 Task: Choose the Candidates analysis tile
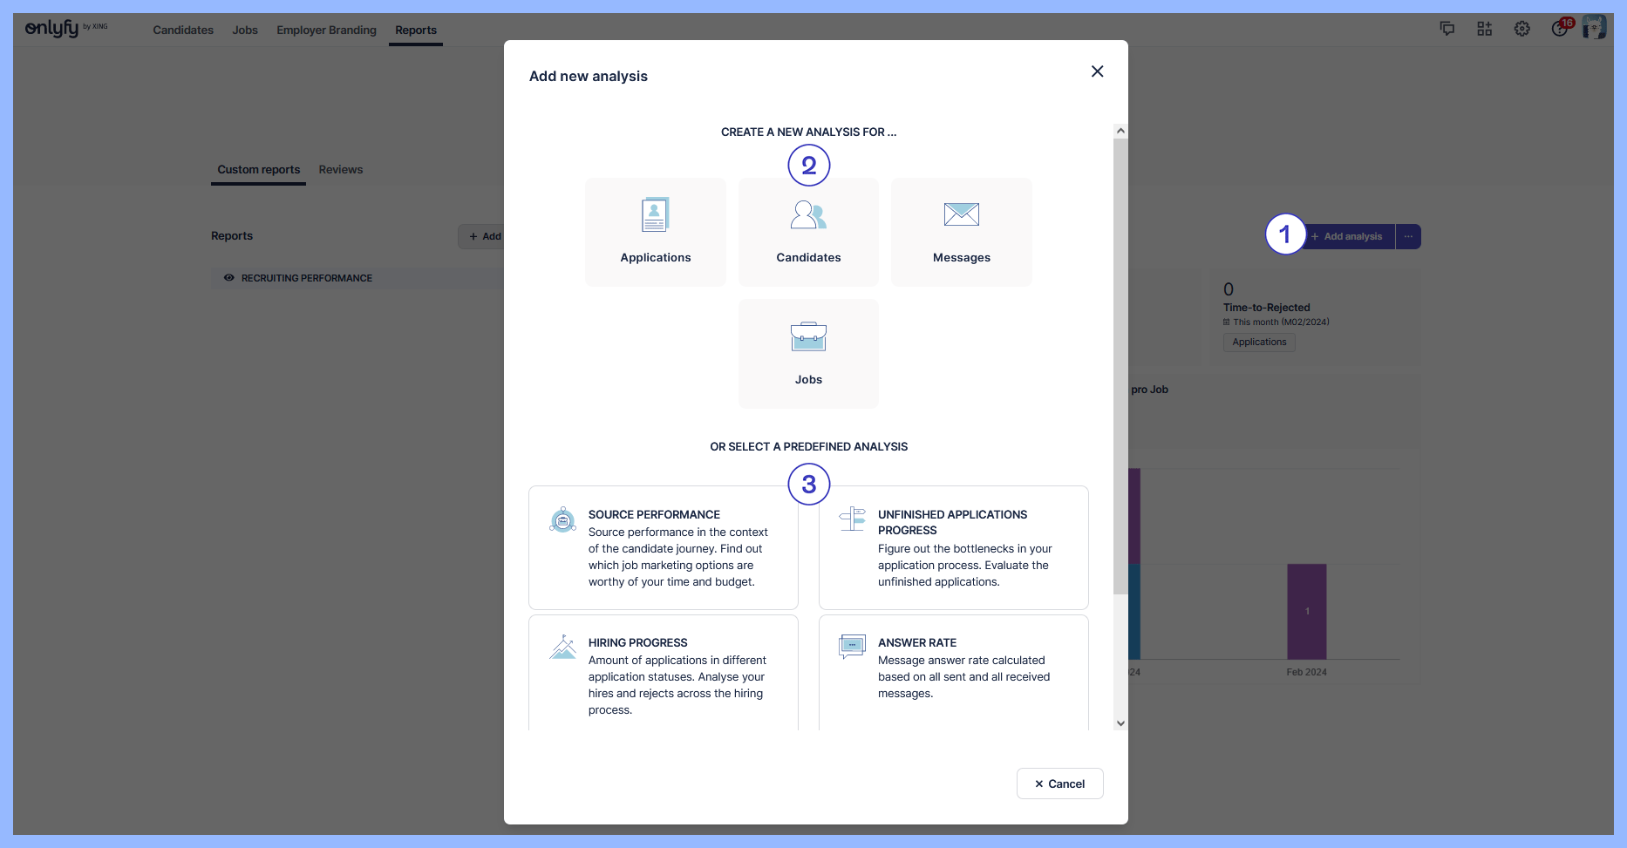click(808, 232)
